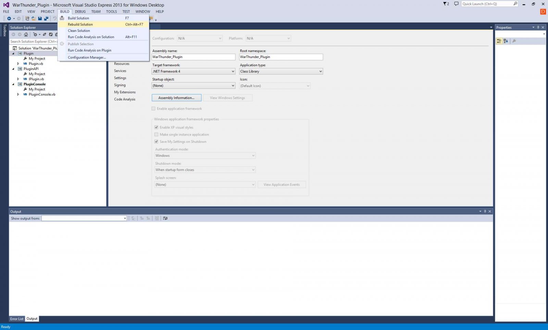
Task: Toggle word wrap in the Output panel
Action: (165, 218)
